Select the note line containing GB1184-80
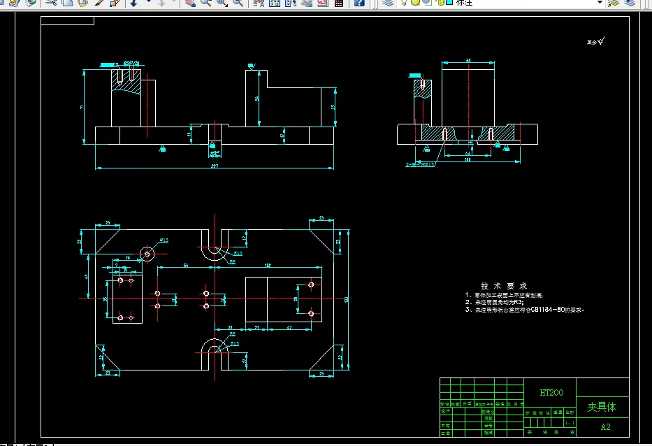The height and width of the screenshot is (446, 652). coord(525,310)
